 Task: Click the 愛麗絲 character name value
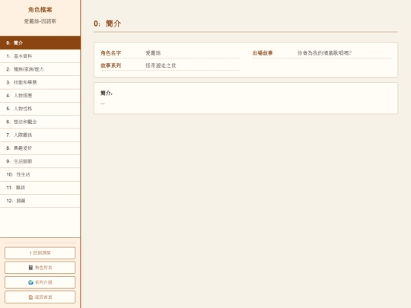click(x=153, y=53)
